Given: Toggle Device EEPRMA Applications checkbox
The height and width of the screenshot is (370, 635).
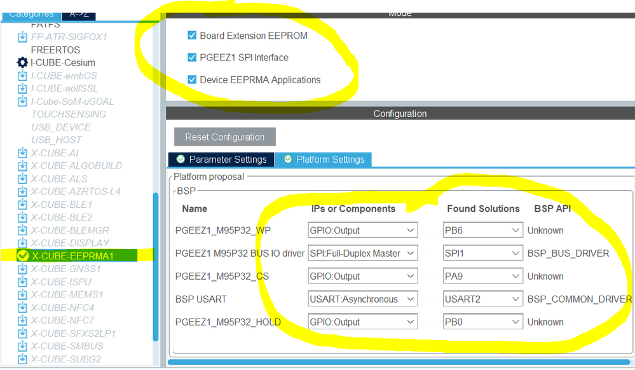Looking at the screenshot, I should pos(192,79).
